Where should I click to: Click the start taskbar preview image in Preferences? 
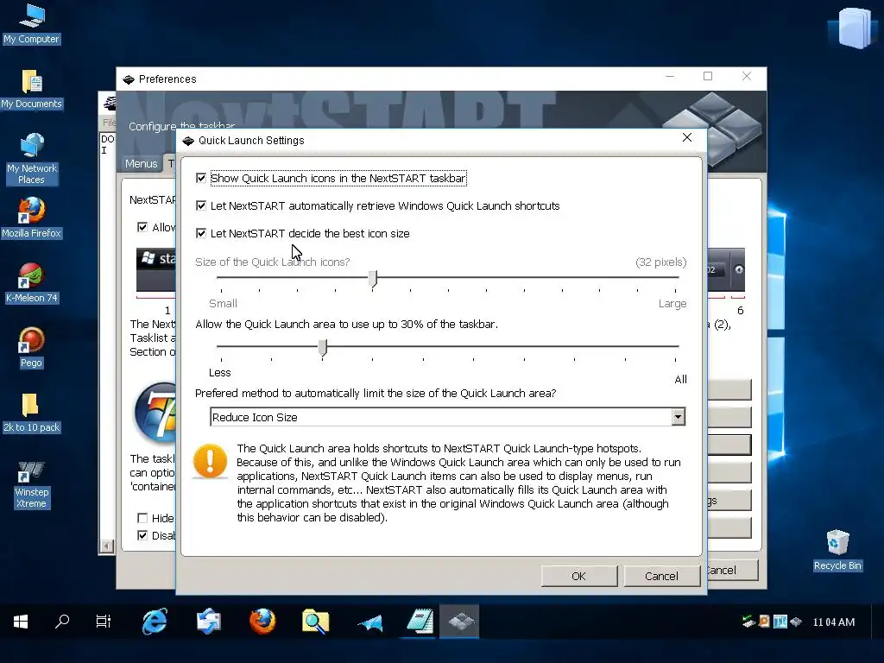tap(156, 269)
